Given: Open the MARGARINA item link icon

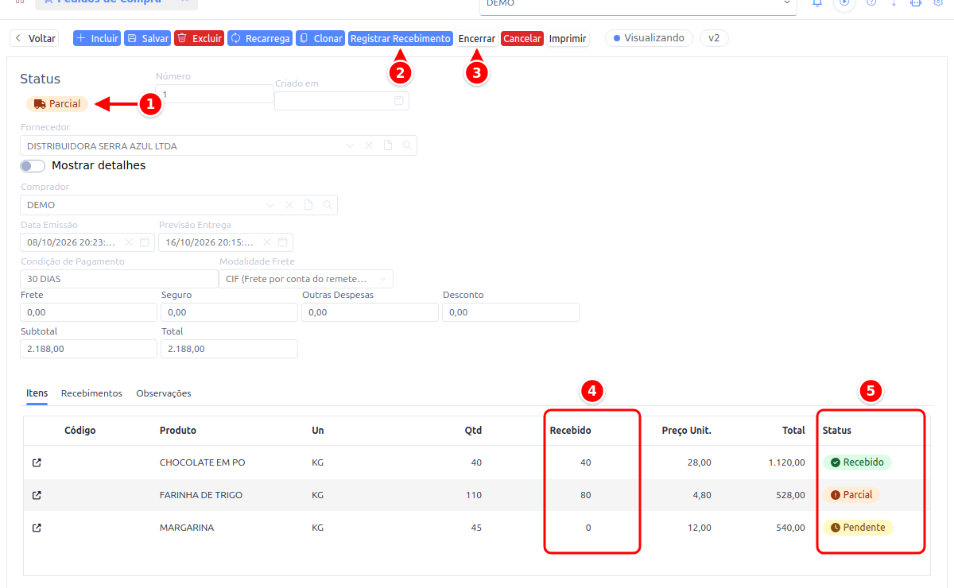Looking at the screenshot, I should click(37, 528).
